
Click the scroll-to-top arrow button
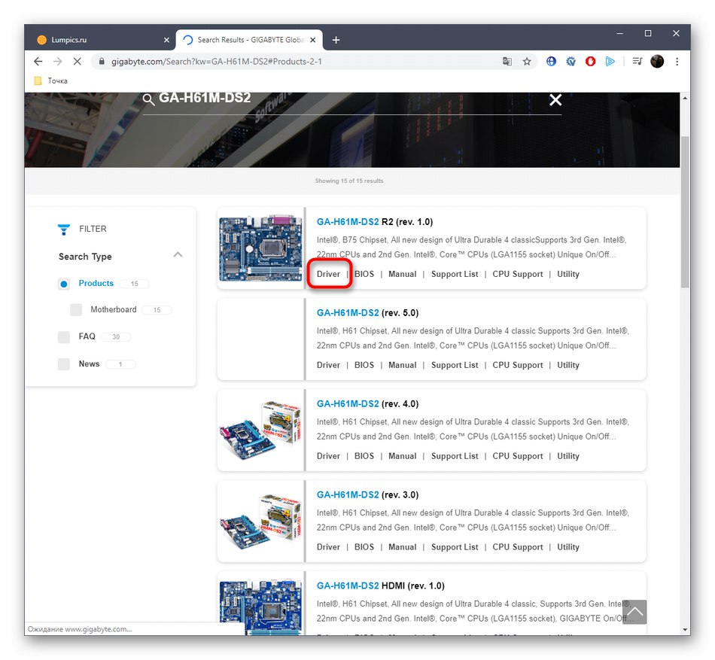point(634,612)
